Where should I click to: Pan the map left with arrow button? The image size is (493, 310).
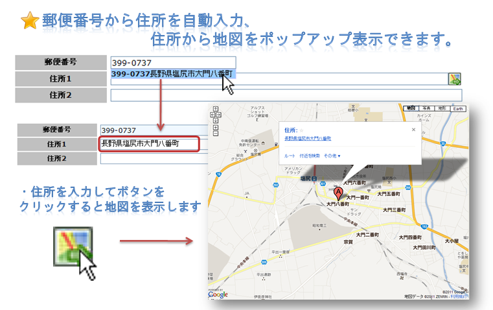coord(213,115)
